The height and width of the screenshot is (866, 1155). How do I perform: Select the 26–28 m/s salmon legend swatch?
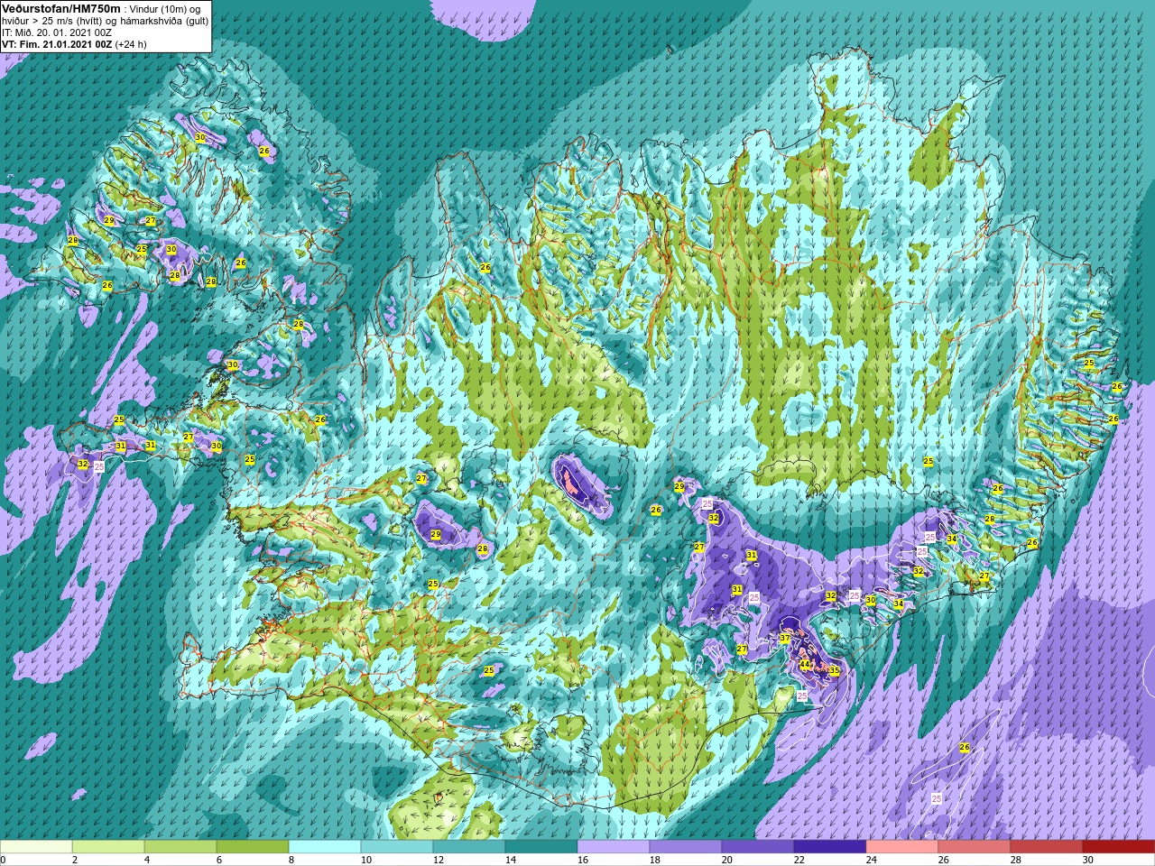975,847
